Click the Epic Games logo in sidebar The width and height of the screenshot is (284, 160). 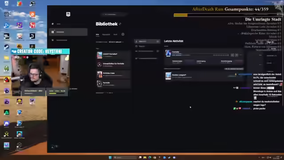(68, 14)
